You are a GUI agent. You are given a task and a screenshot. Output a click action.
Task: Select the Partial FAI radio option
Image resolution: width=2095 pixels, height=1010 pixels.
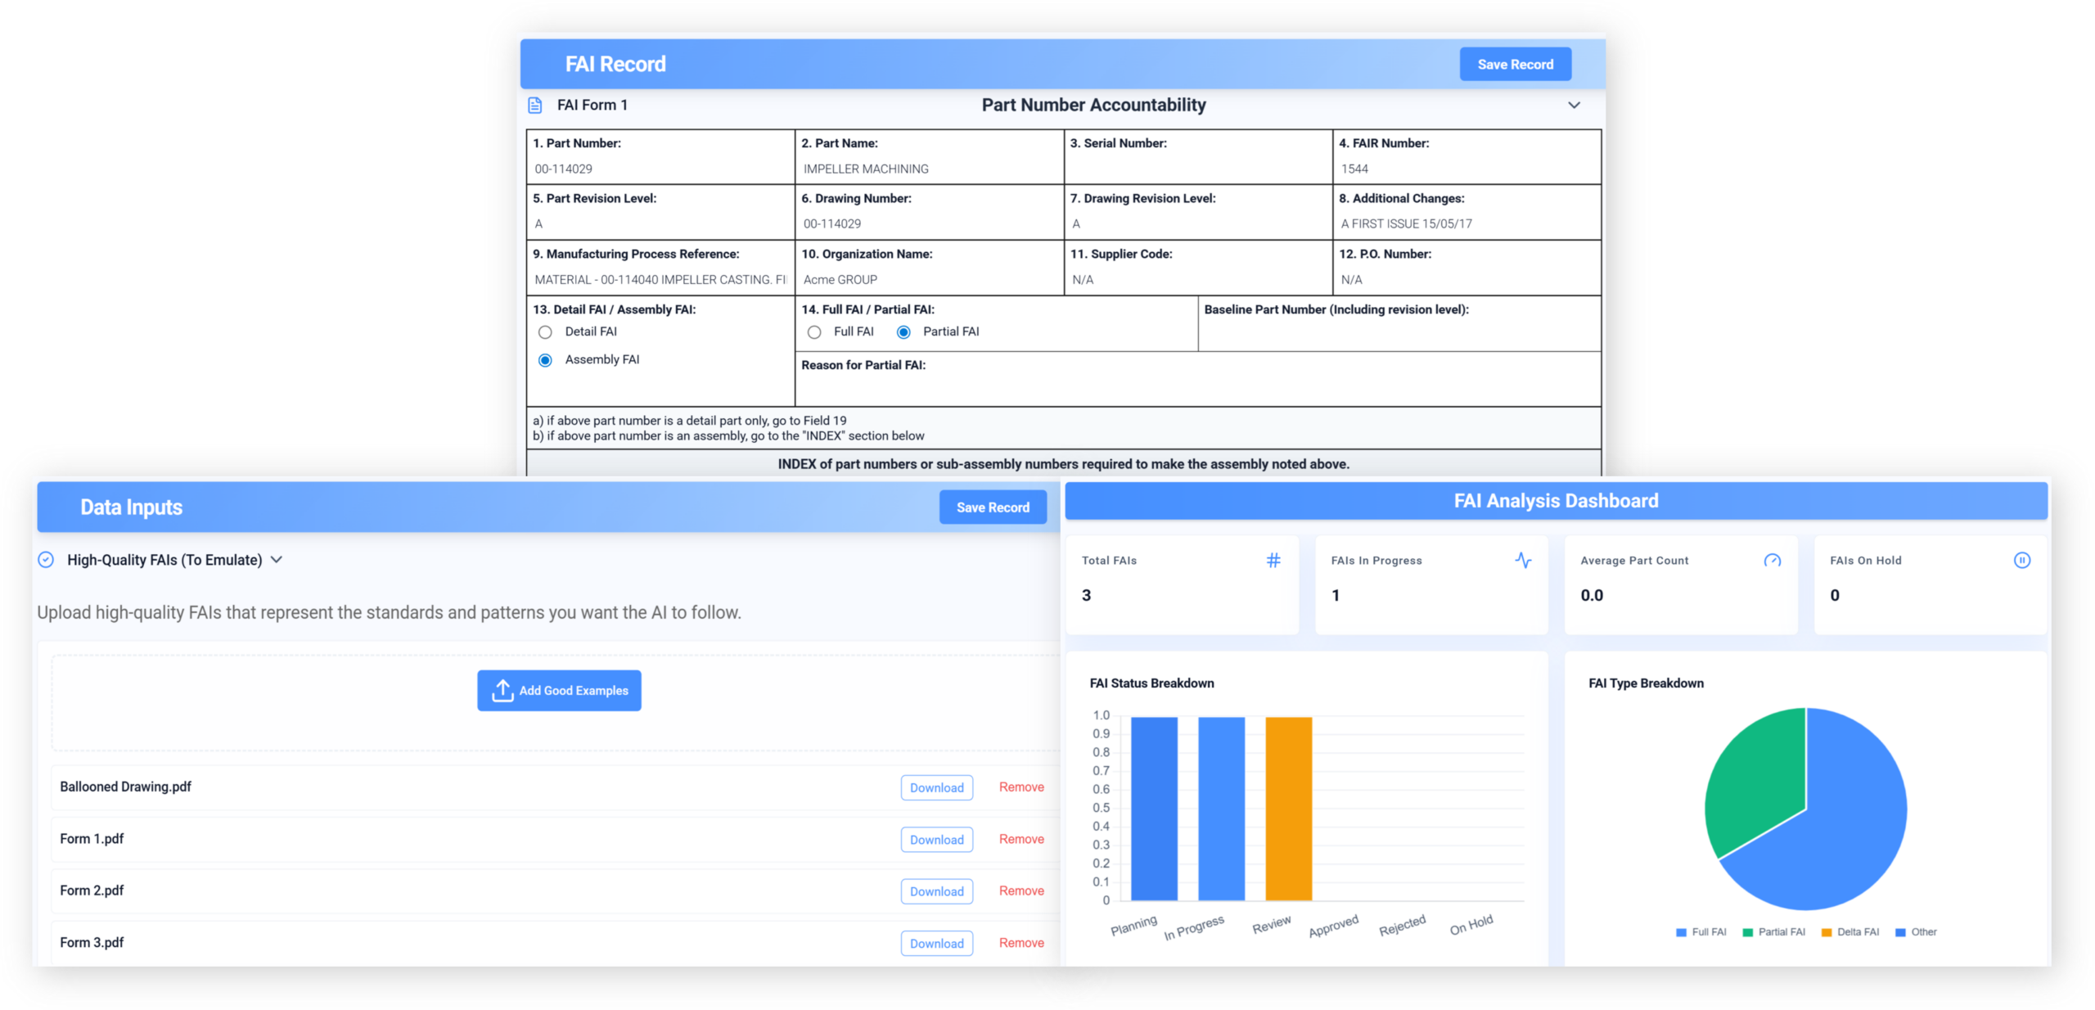click(903, 331)
